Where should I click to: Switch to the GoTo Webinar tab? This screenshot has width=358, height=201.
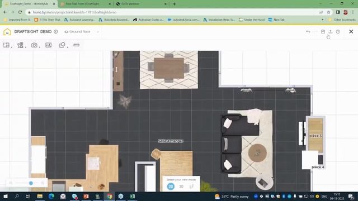point(141,4)
